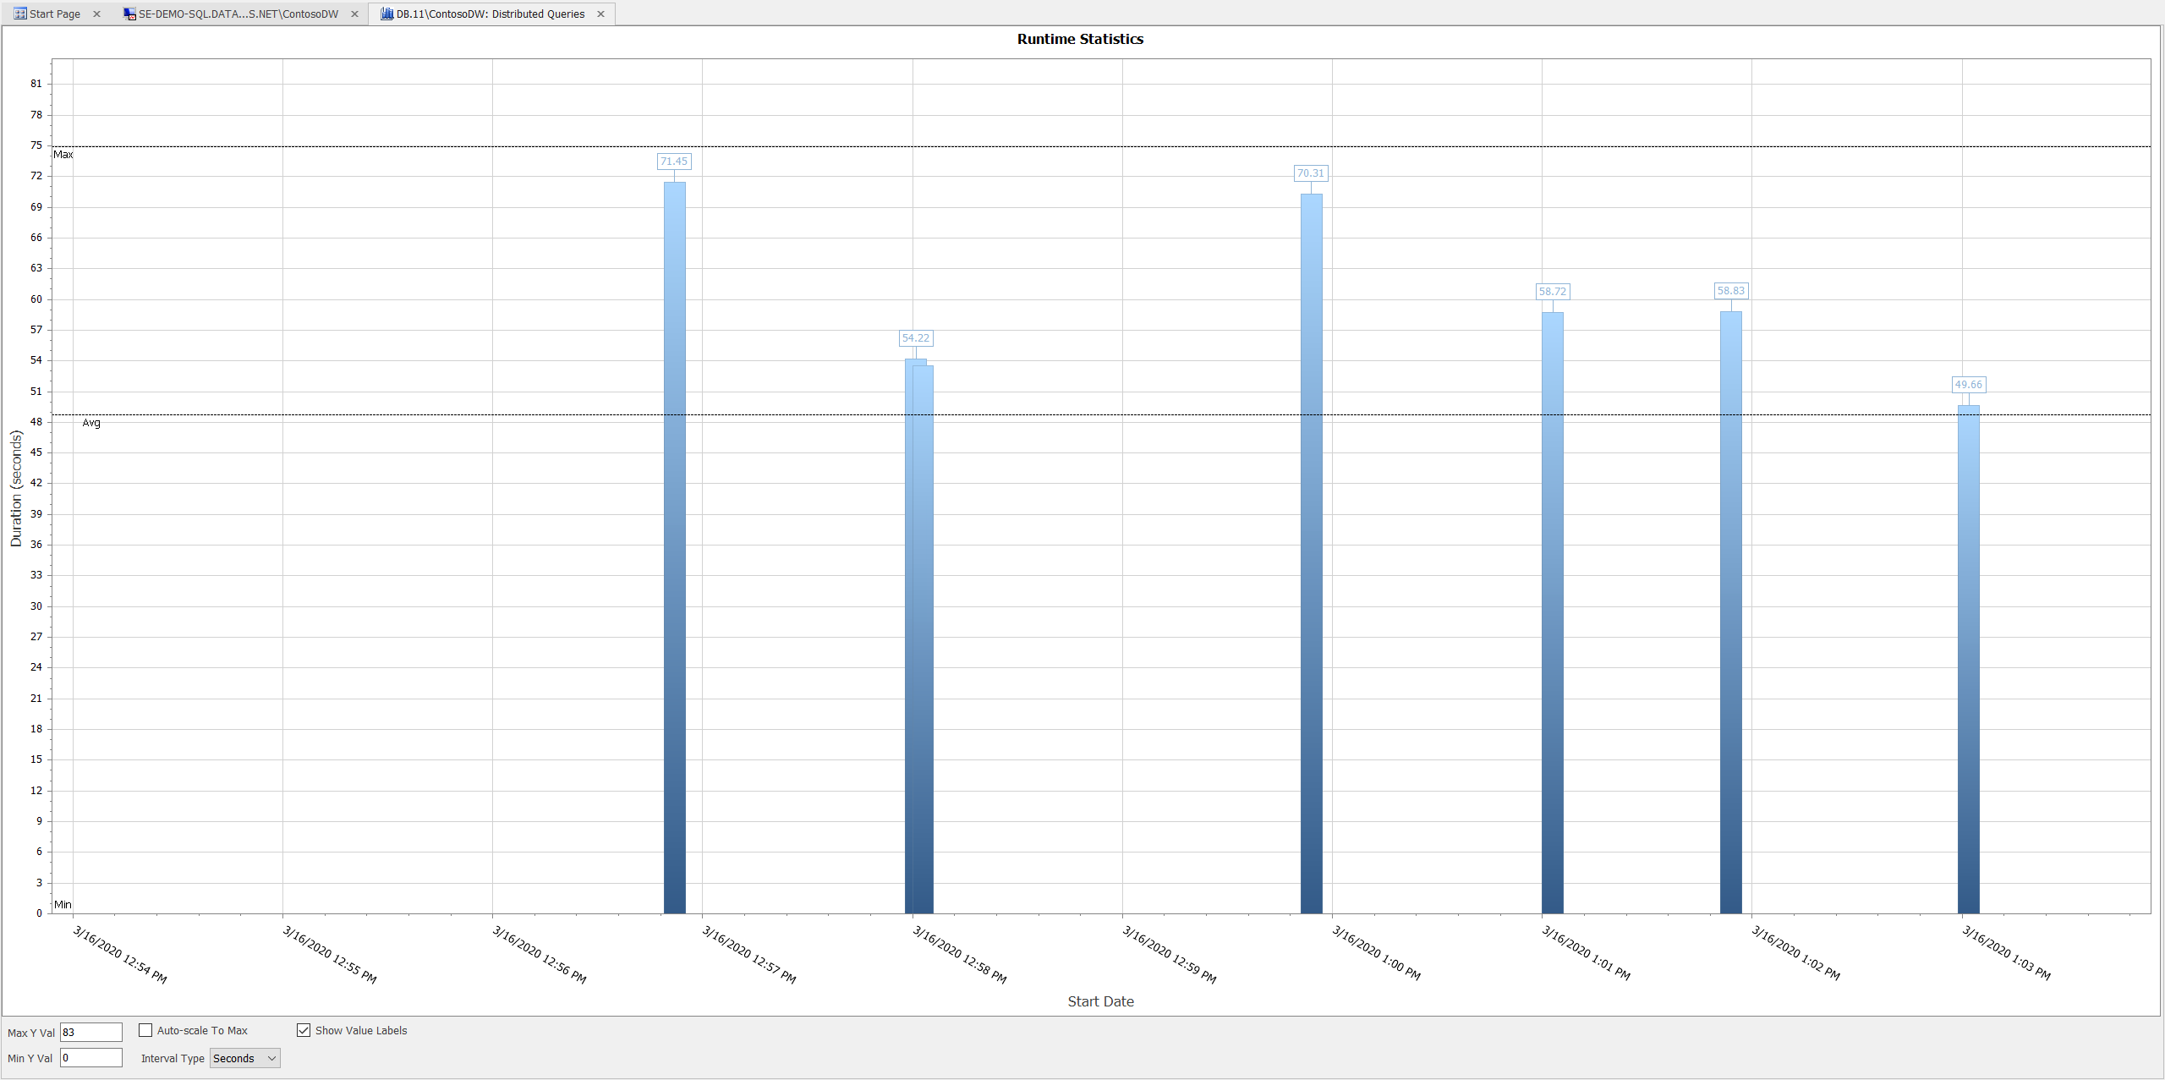Image resolution: width=2165 pixels, height=1080 pixels.
Task: Select the 70.31 duration bar
Action: (x=1310, y=550)
